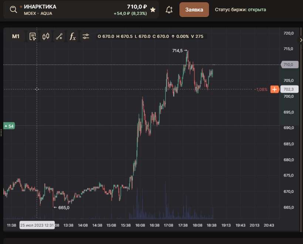Click the search magnifier icon
The image size is (303, 244).
coord(13,9)
